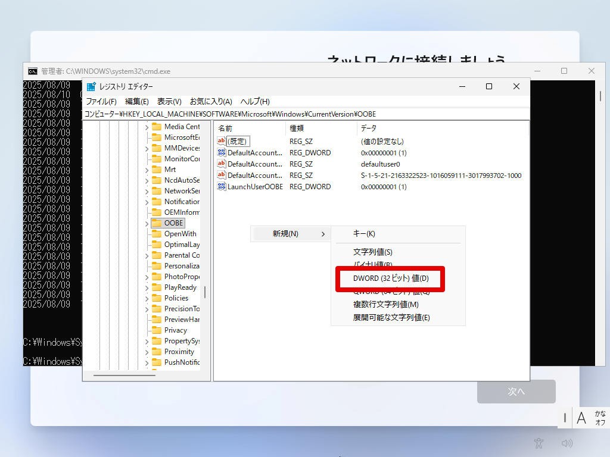Choose DWORD (32 ビット) 値(D)

(391, 278)
